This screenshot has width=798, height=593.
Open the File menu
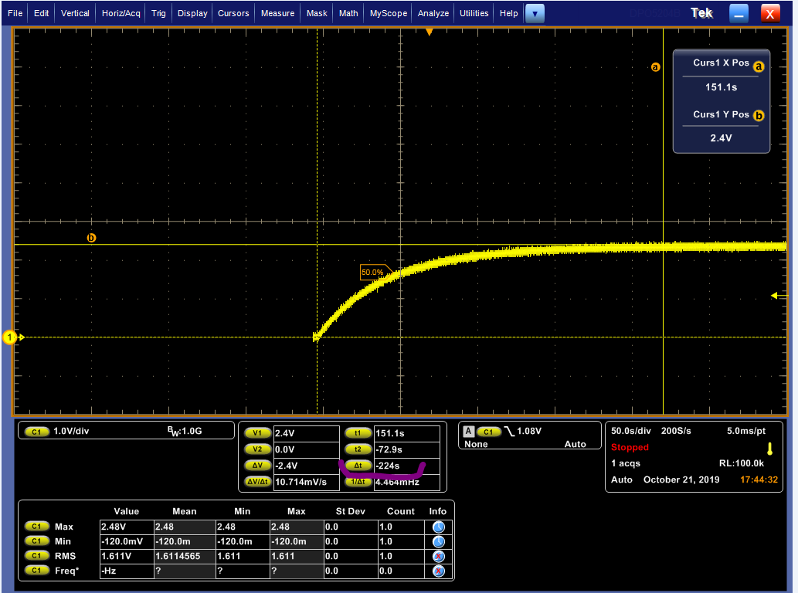[x=15, y=13]
